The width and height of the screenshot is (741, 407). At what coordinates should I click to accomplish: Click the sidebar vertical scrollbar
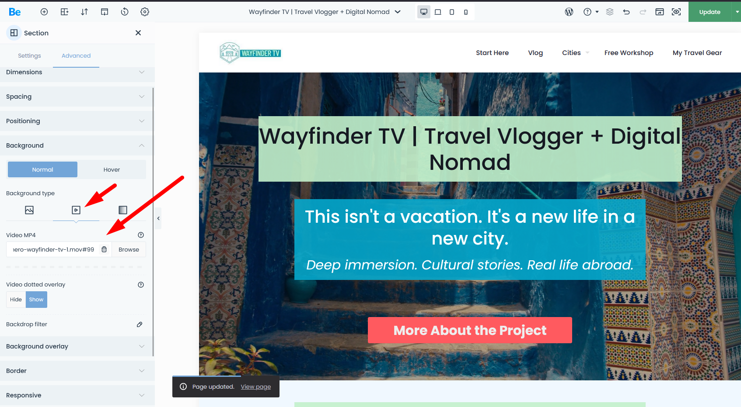[153, 222]
